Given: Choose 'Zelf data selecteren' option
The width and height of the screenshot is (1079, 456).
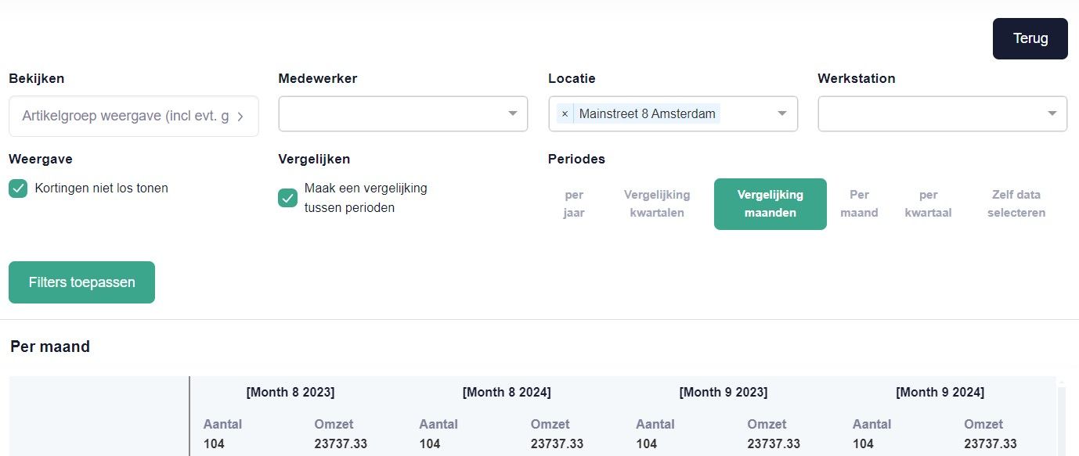Looking at the screenshot, I should (x=1016, y=203).
